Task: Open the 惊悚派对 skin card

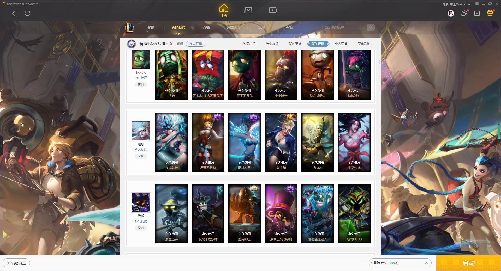Action: click(x=354, y=75)
